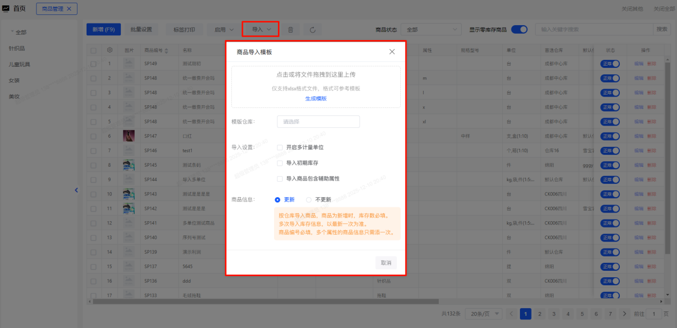
Task: Close the 商品导入模板 dialog with X
Action: tap(392, 52)
